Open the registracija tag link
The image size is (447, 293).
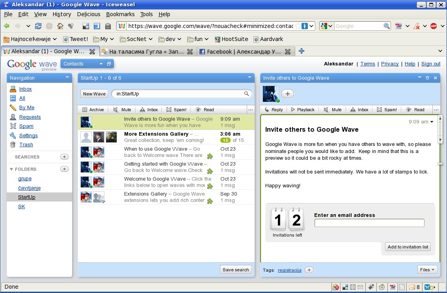click(x=290, y=270)
